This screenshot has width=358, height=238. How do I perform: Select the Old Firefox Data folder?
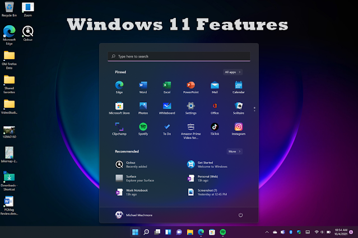[x=9, y=60]
